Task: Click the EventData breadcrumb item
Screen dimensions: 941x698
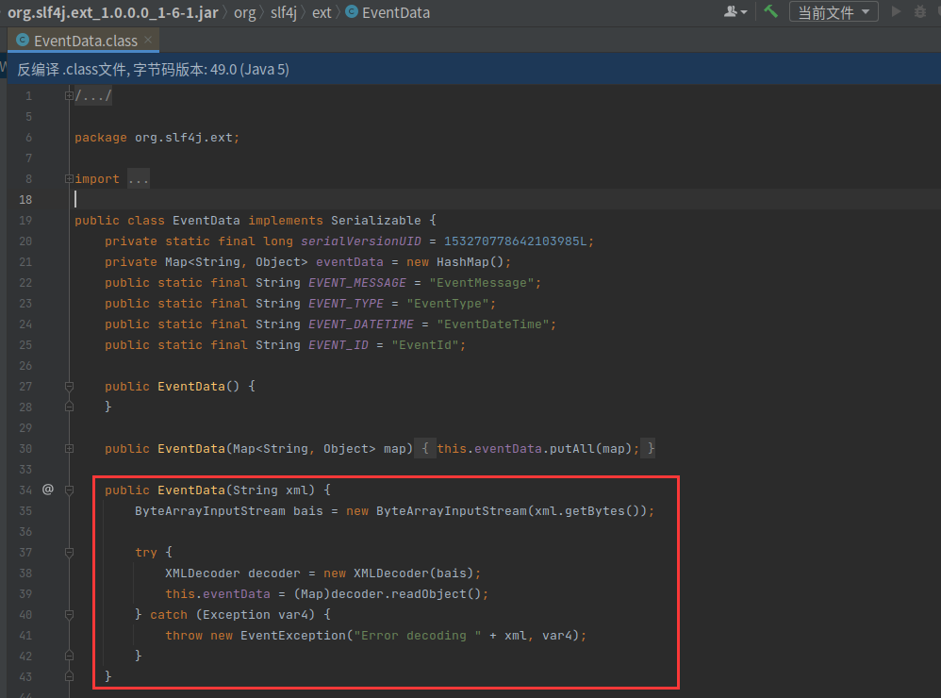Action: (388, 12)
